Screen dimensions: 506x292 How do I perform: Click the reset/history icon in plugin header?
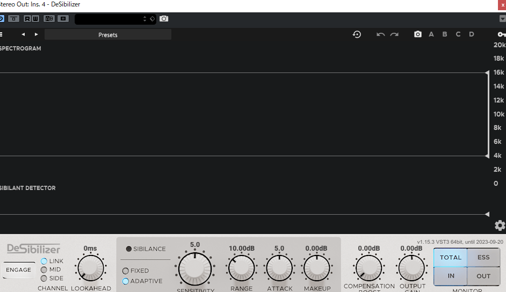point(357,34)
